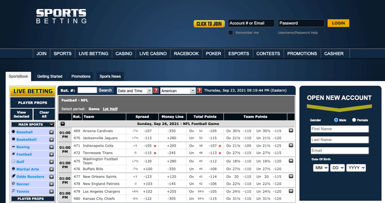Switch to the Promotions tab below navigation
The width and height of the screenshot is (385, 203).
pyautogui.click(x=81, y=76)
